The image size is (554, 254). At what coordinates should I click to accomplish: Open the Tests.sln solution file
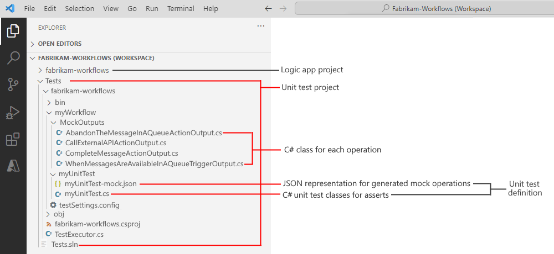point(64,245)
